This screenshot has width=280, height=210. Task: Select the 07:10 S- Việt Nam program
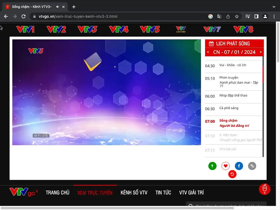[x=234, y=138]
